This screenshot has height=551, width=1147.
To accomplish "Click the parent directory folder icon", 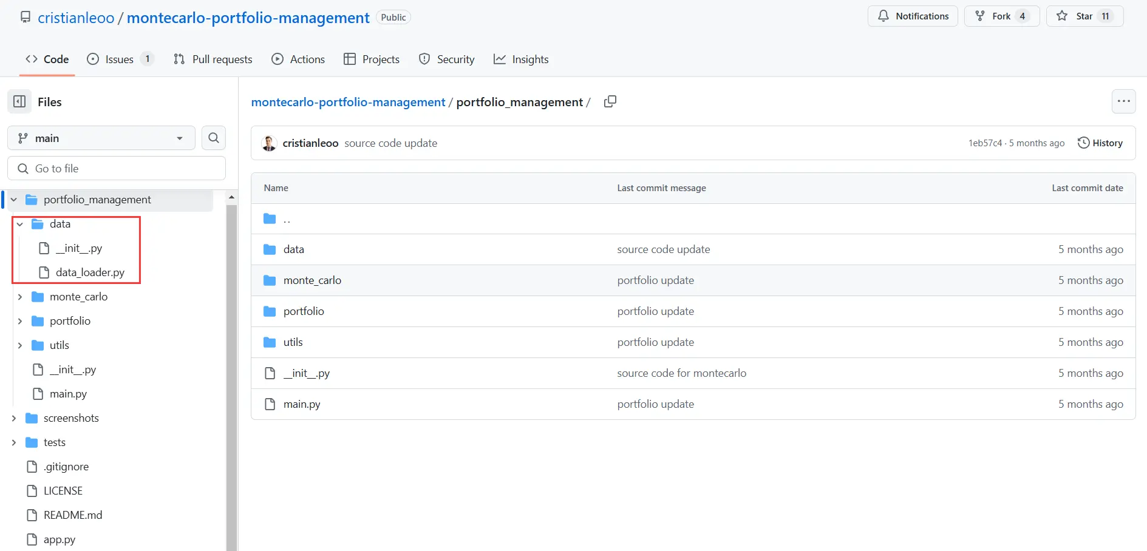I will 270,218.
